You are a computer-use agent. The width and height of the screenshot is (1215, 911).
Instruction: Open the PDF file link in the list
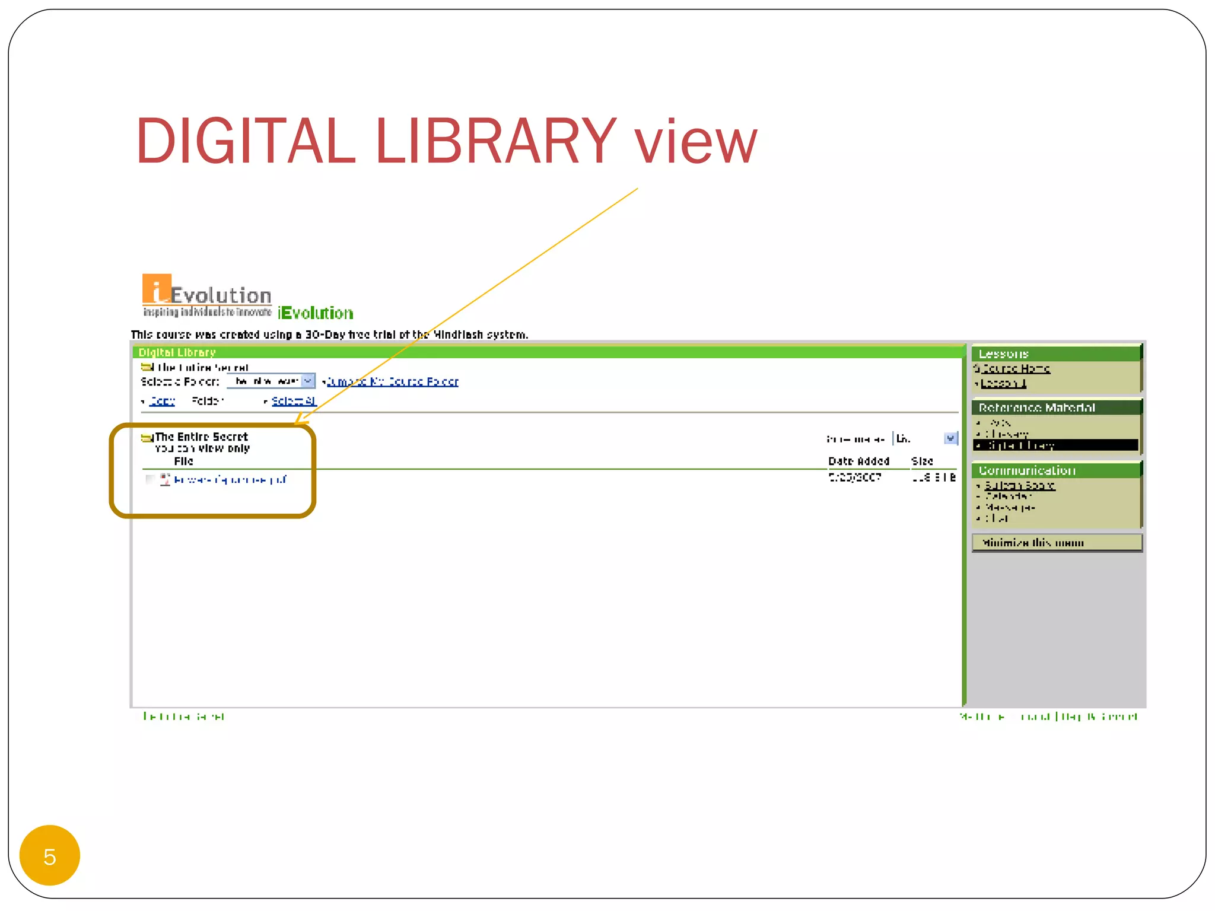coord(231,479)
